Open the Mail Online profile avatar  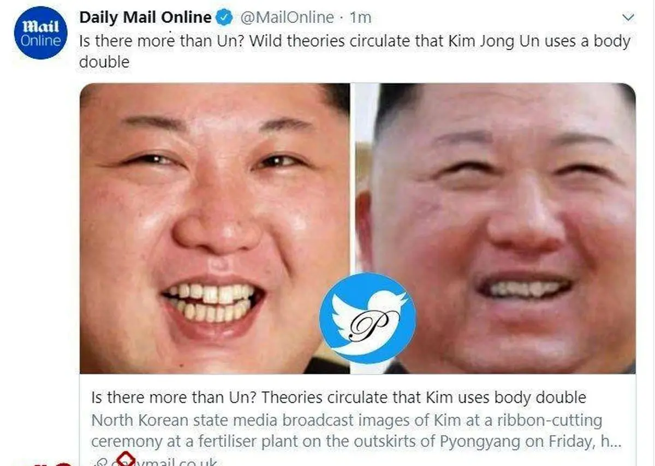[40, 33]
